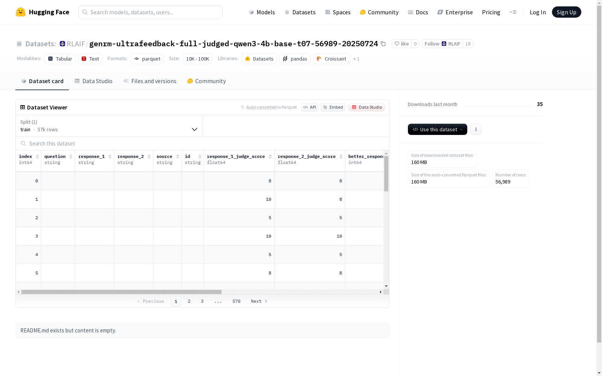
Task: Go to the Pricing page
Action: 491,12
